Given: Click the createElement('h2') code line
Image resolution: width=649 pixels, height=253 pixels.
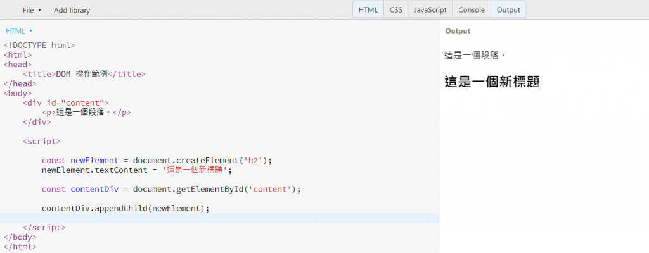Looking at the screenshot, I should pyautogui.click(x=157, y=161).
